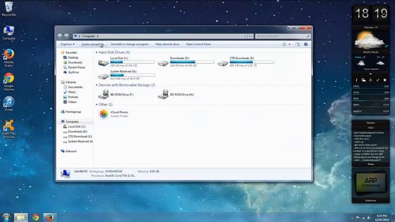
Task: Collapse the Hard Disk Drives group
Action: coord(97,52)
